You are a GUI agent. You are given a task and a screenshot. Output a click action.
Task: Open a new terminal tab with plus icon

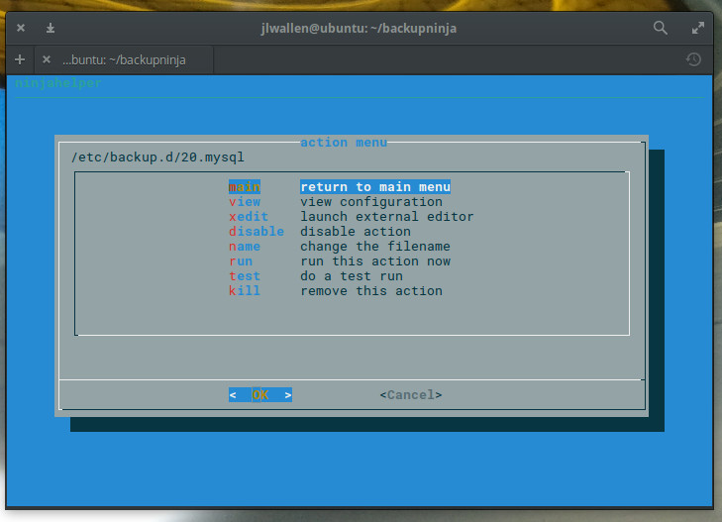point(20,59)
